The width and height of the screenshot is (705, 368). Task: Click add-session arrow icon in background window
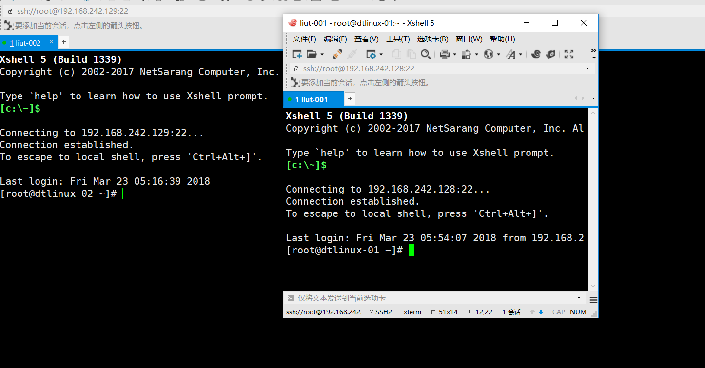(9, 25)
